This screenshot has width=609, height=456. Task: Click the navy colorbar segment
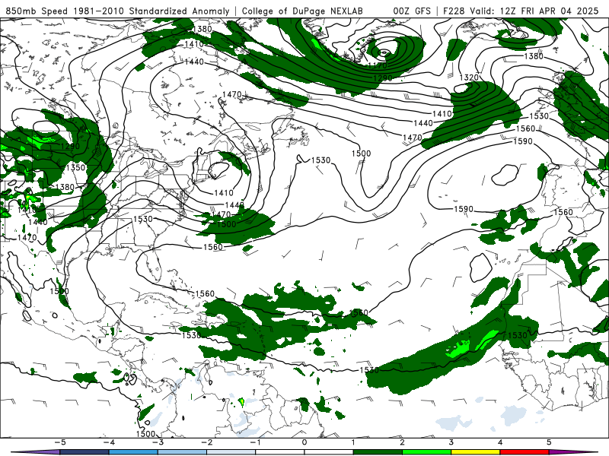click(x=84, y=452)
